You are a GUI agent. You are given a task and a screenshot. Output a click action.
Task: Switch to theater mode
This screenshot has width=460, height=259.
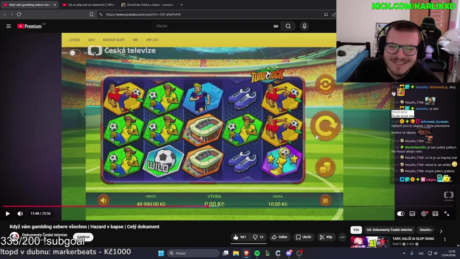tap(435, 214)
